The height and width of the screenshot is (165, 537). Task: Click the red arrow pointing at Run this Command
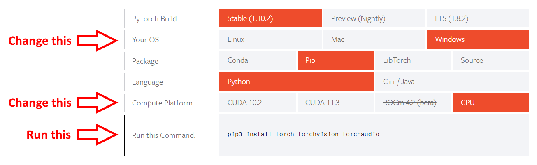point(98,134)
